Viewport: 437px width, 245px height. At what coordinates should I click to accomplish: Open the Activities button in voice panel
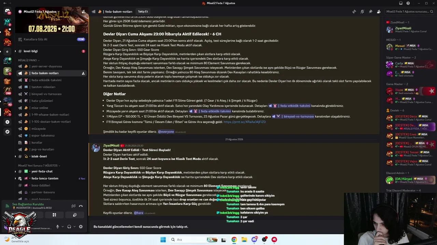pyautogui.click(x=54, y=215)
